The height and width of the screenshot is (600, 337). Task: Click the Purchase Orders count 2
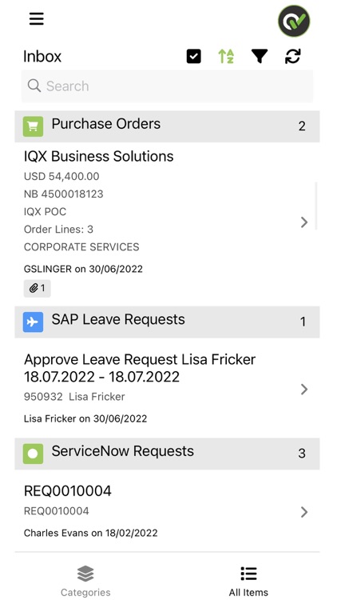tap(302, 126)
